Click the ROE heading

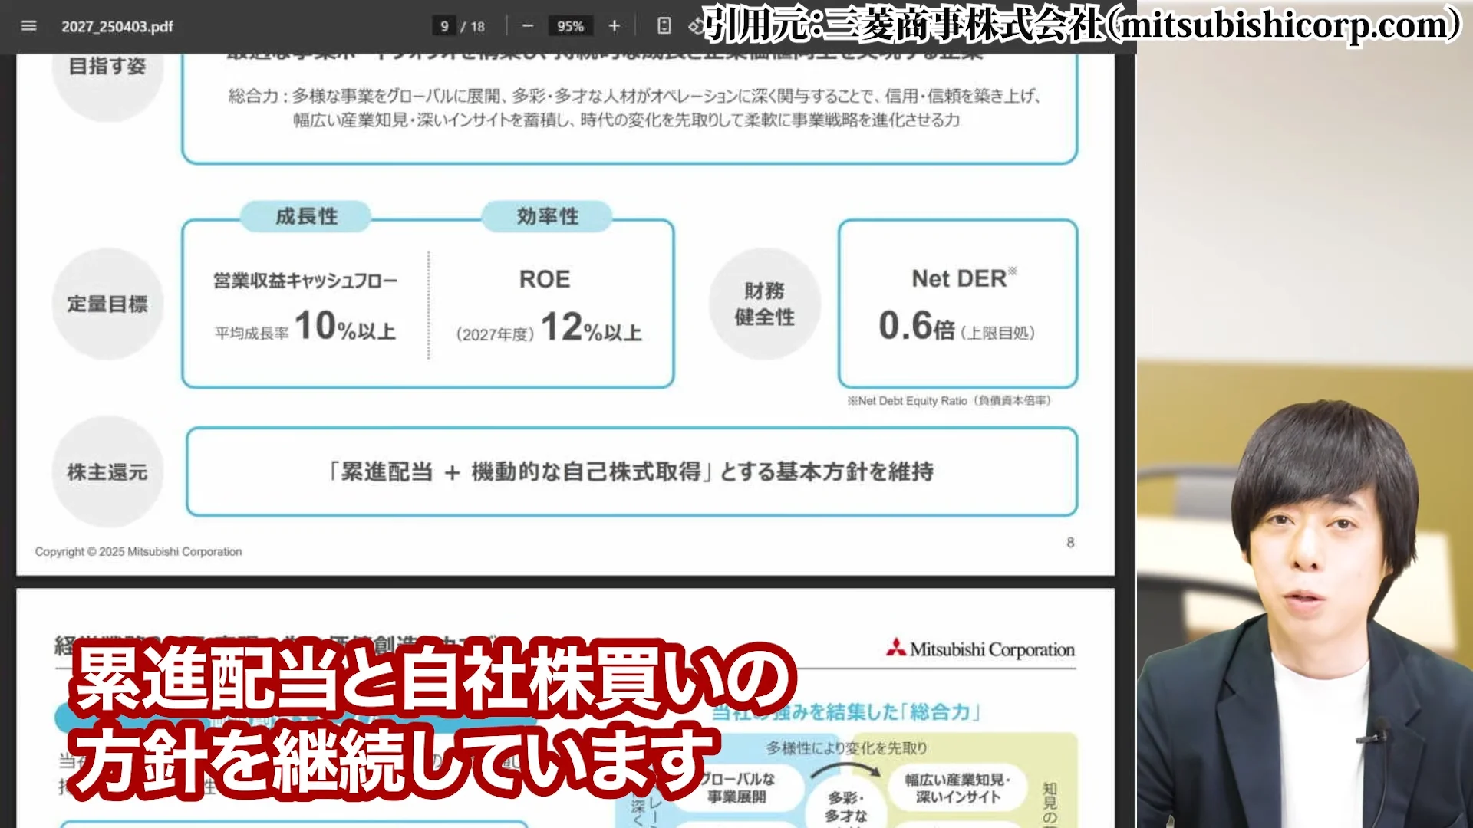pos(545,279)
